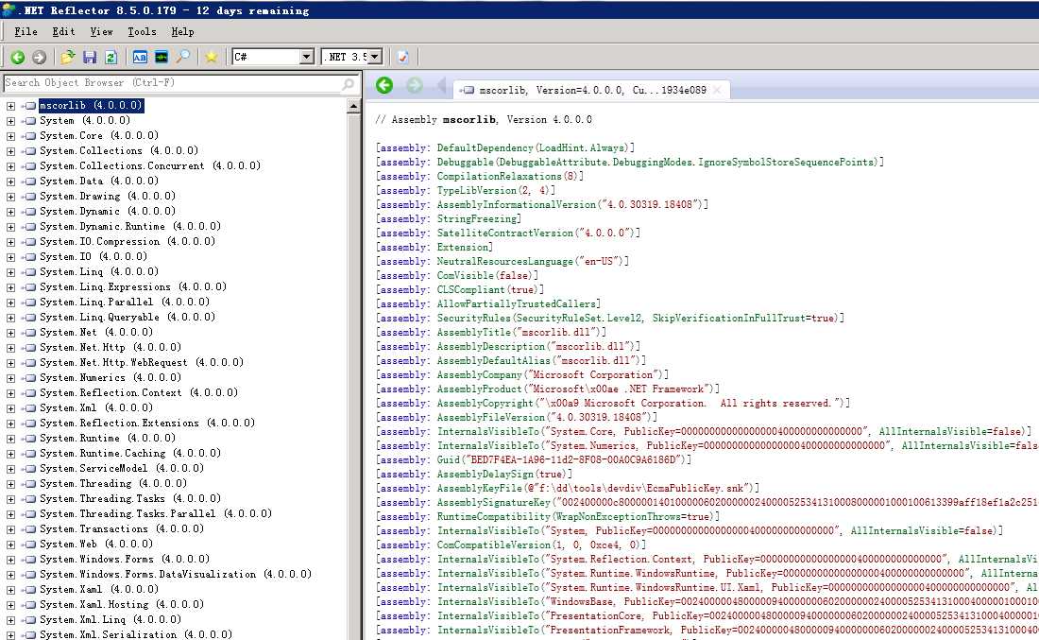Click the DefaultDependency attribute link
The image size is (1039, 640).
coord(485,147)
